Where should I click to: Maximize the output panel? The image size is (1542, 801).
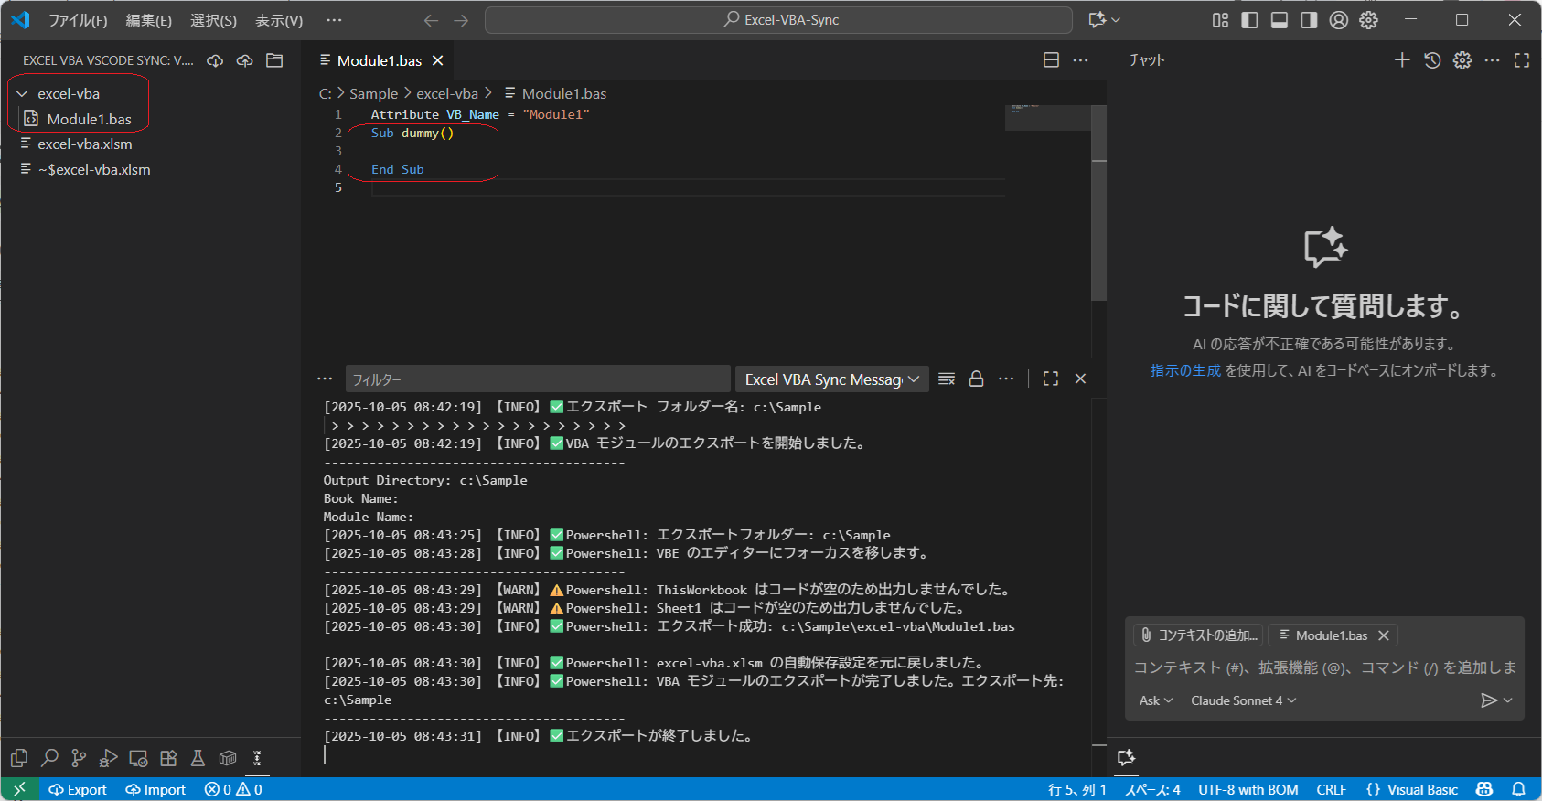click(1051, 379)
